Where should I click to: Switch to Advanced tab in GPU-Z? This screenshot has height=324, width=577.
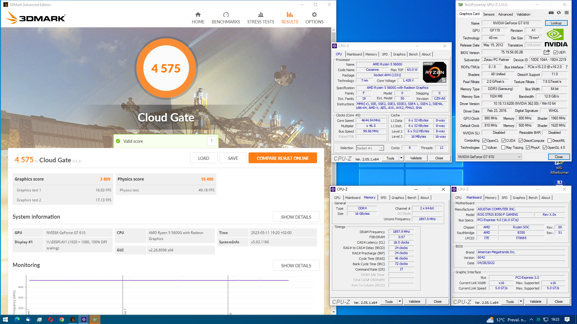click(x=505, y=14)
